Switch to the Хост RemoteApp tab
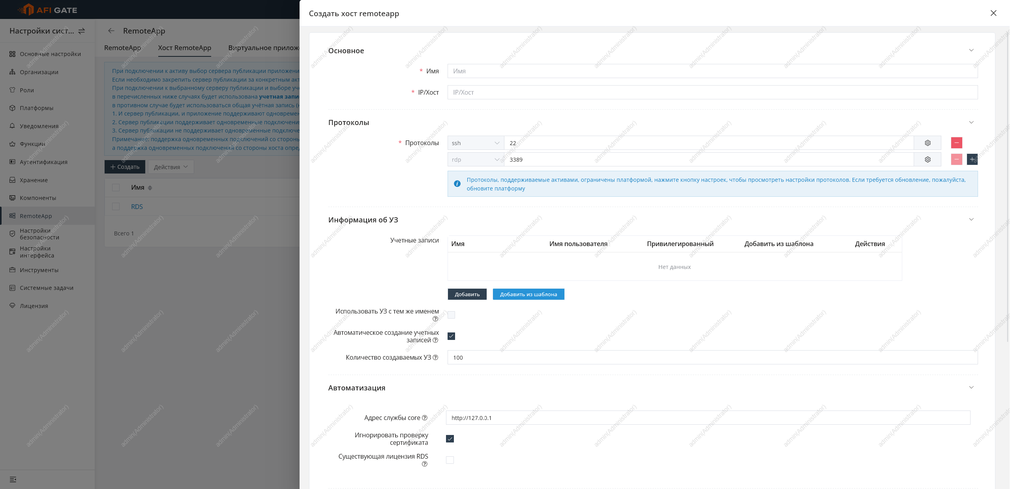The width and height of the screenshot is (1010, 489). (x=185, y=48)
